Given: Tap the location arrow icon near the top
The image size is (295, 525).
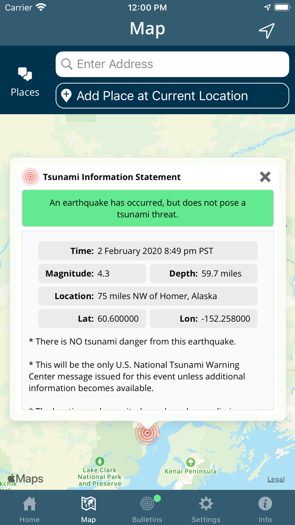Looking at the screenshot, I should [266, 30].
